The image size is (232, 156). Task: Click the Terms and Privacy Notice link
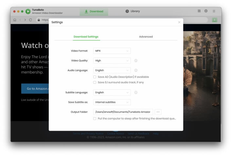click(88, 134)
